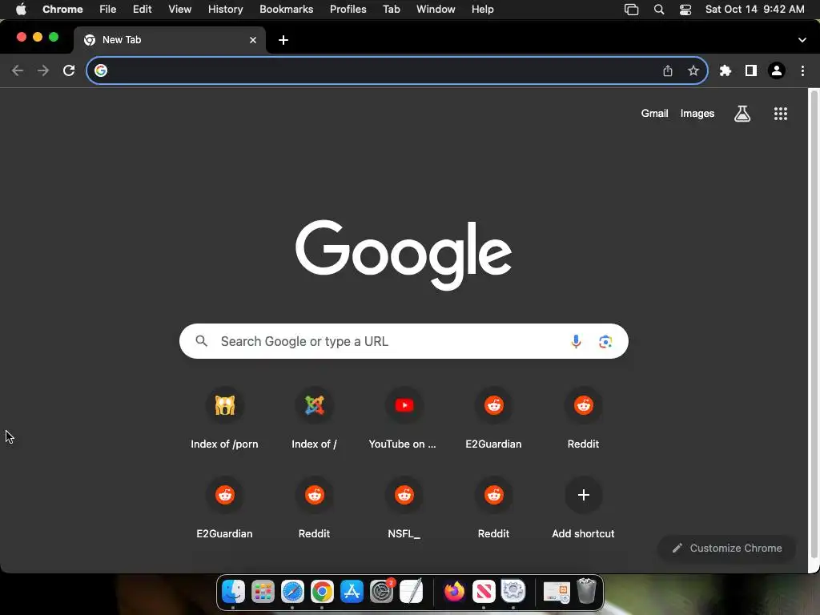Click the share icon in the address bar

pyautogui.click(x=668, y=70)
